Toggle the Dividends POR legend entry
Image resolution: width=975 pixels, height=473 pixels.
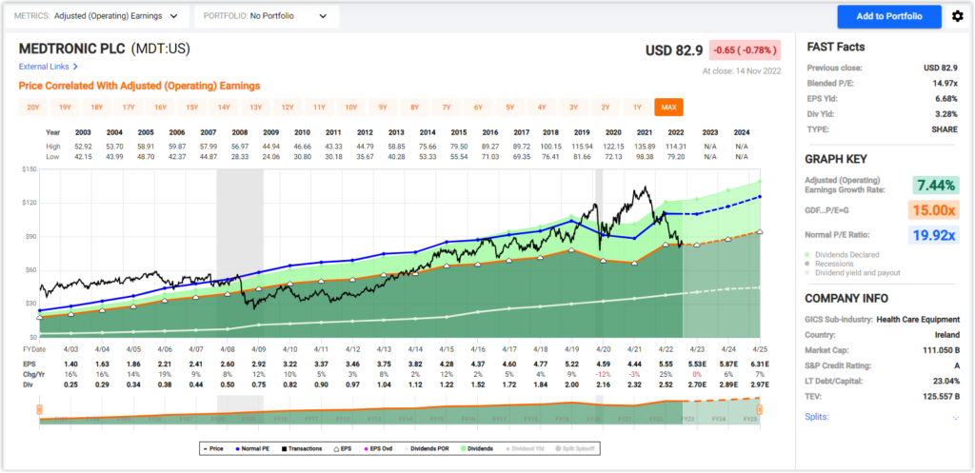tap(428, 448)
